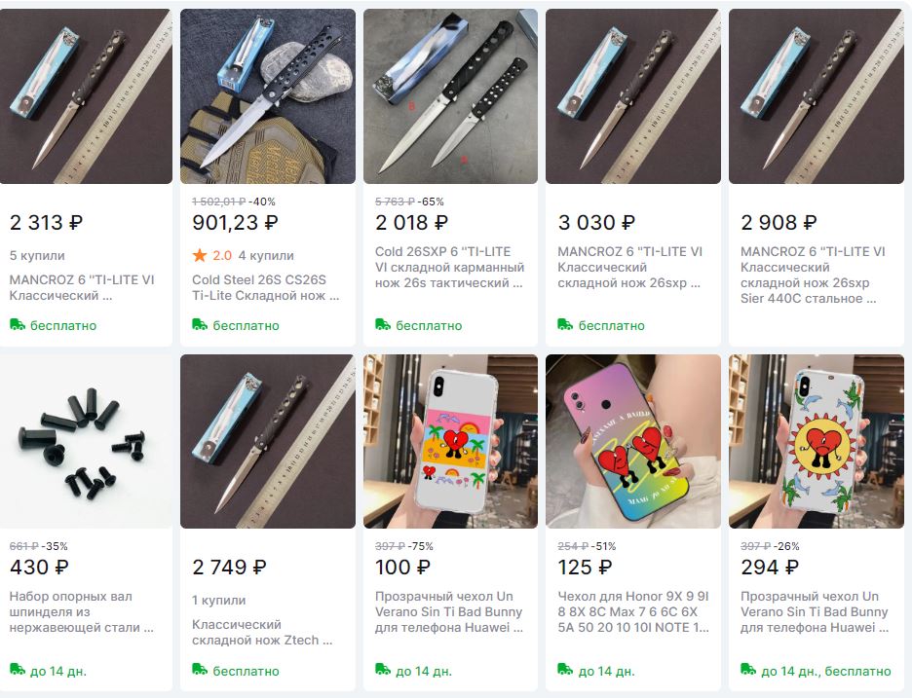
Task: Click truck icon under 100 ₽ phone case
Action: coord(383,670)
